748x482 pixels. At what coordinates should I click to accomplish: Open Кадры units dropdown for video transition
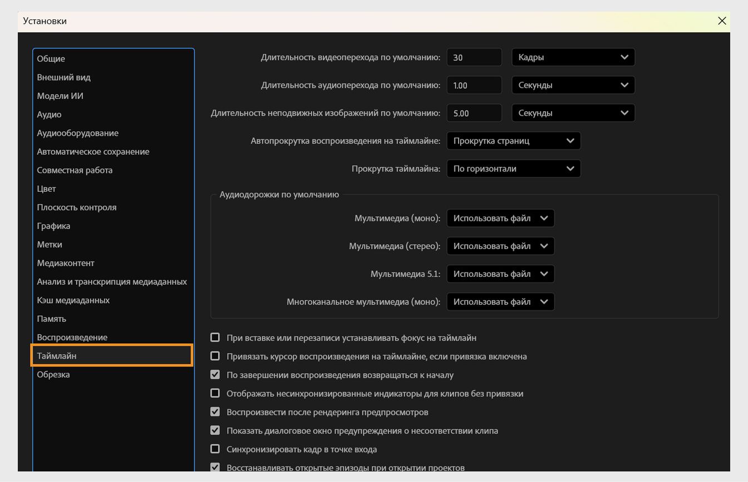(573, 57)
